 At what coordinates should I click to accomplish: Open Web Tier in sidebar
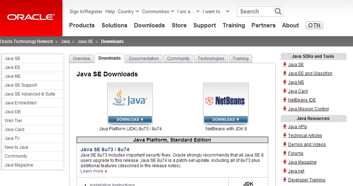coord(32,120)
